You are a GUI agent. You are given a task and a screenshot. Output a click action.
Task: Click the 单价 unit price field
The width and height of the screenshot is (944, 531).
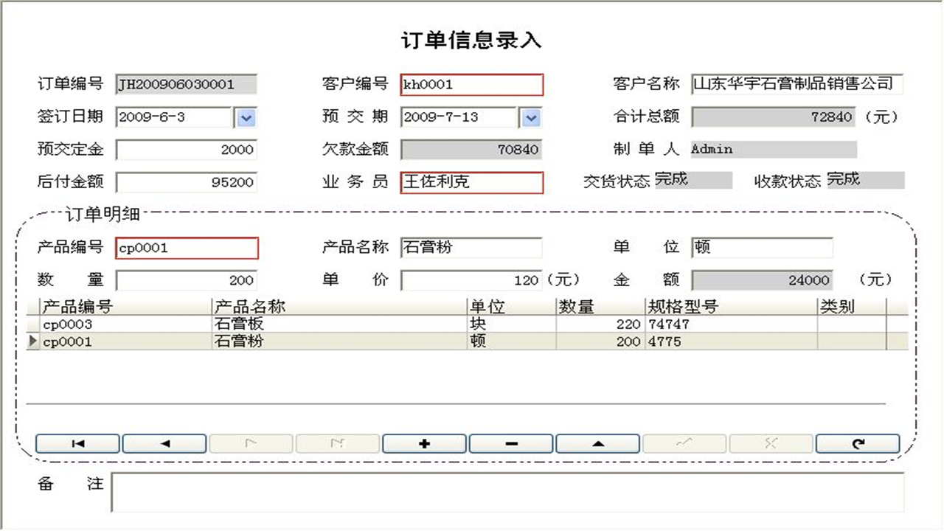(472, 280)
